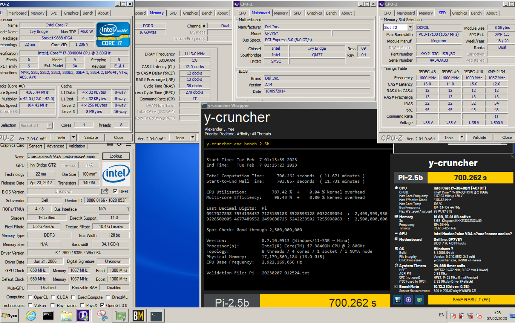Click GPU-Z refresh icon
Image resolution: width=515 pixels, height=323 pixels.
click(119, 144)
